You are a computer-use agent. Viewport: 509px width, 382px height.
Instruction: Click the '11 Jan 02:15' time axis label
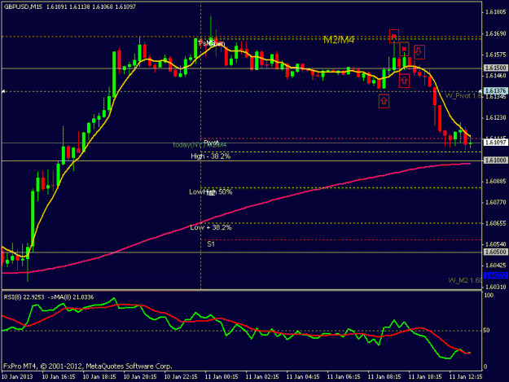(262, 377)
